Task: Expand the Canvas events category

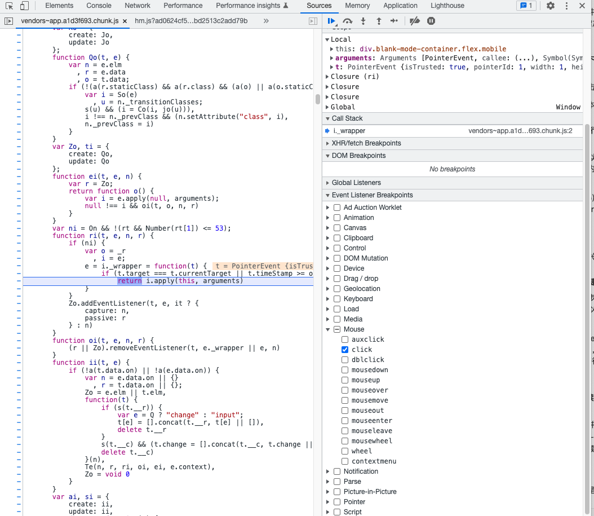Action: (x=327, y=228)
